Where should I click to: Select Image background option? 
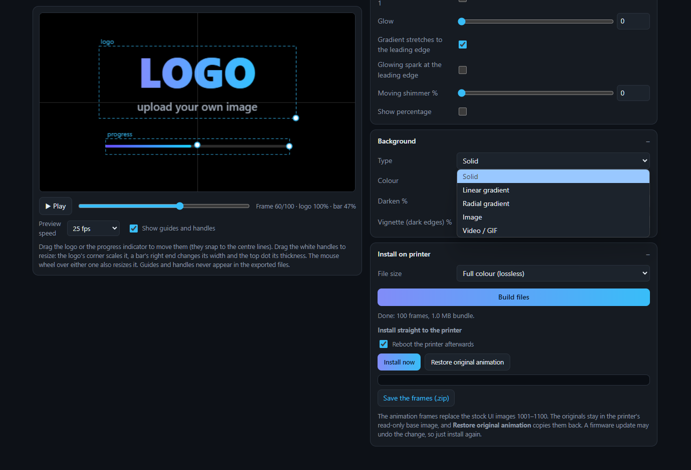pyautogui.click(x=553, y=217)
